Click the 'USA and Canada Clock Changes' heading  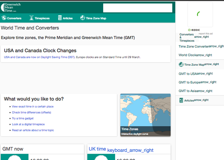coord(40,50)
